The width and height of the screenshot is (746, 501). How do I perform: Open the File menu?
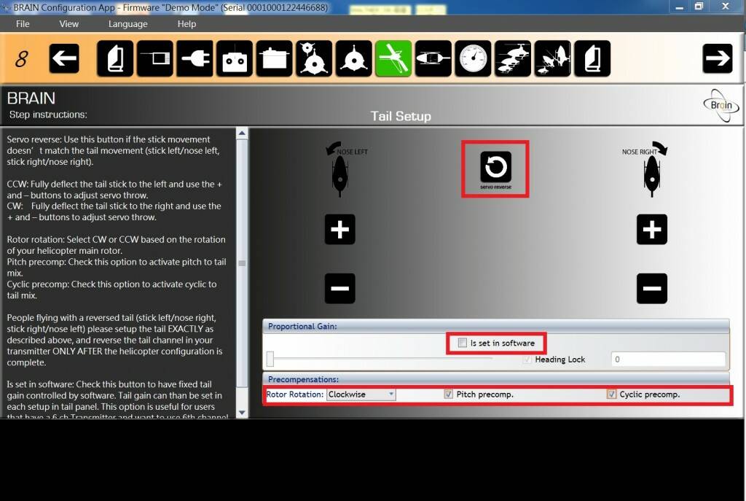point(23,24)
